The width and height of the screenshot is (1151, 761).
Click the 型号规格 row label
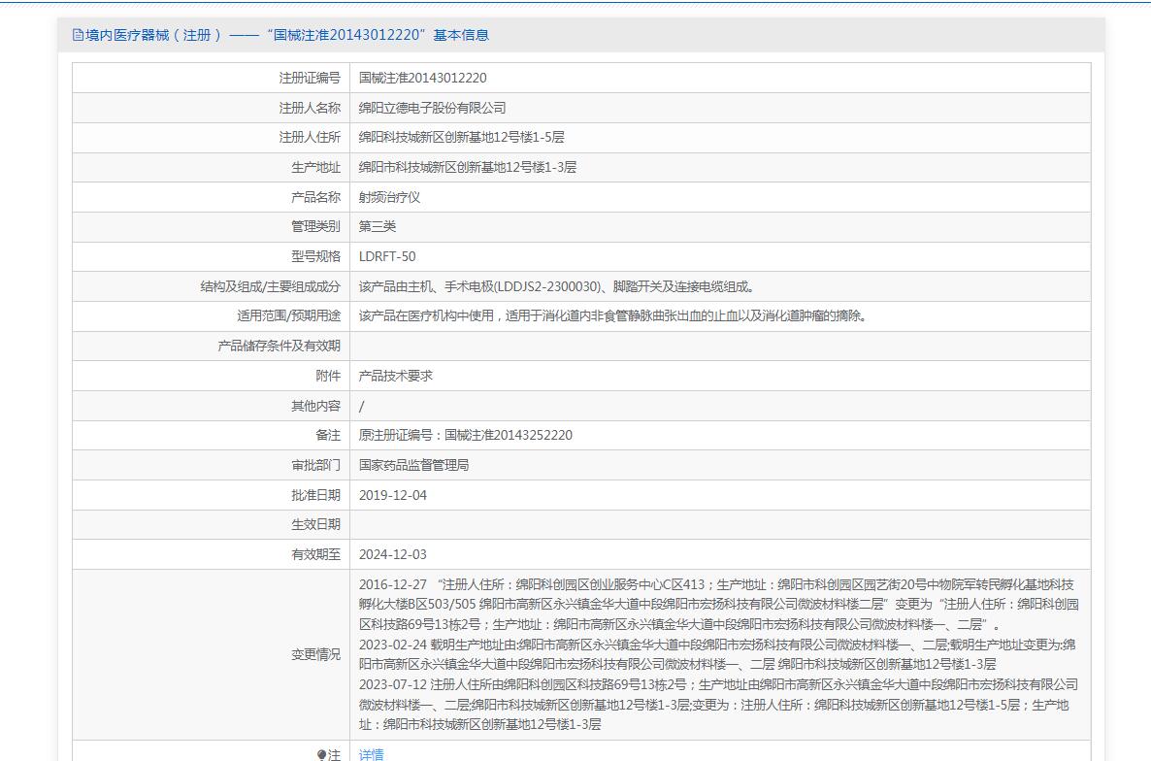click(x=315, y=257)
